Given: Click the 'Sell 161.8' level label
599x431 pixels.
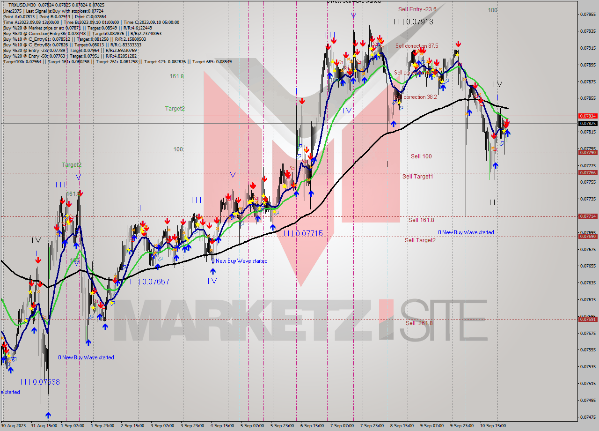Looking at the screenshot, I should [421, 220].
